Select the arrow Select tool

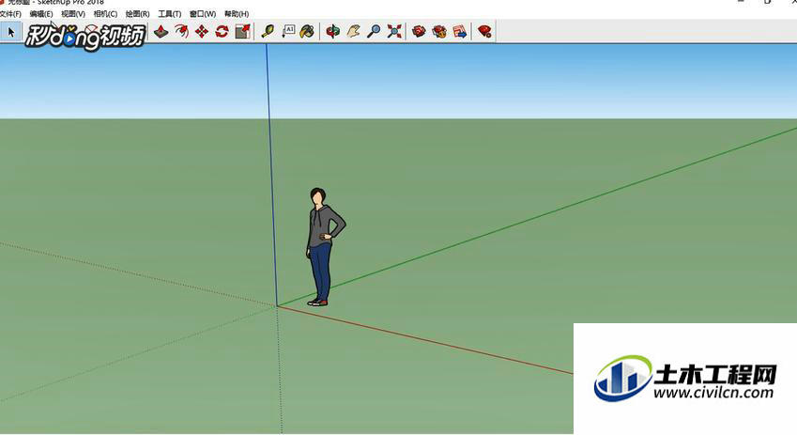10,32
